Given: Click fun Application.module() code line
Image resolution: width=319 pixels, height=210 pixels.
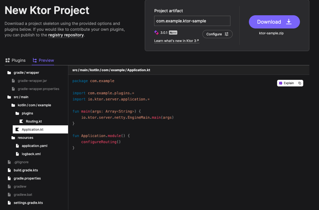Looking at the screenshot, I should tap(101, 136).
